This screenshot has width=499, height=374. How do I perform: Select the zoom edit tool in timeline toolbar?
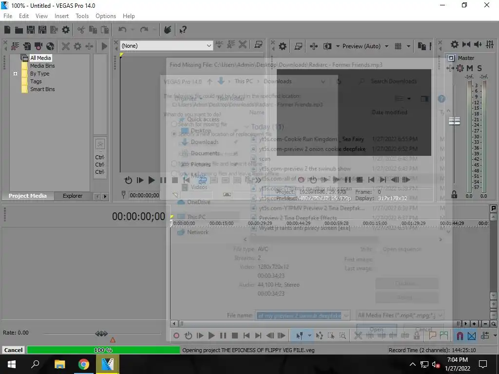tap(343, 336)
